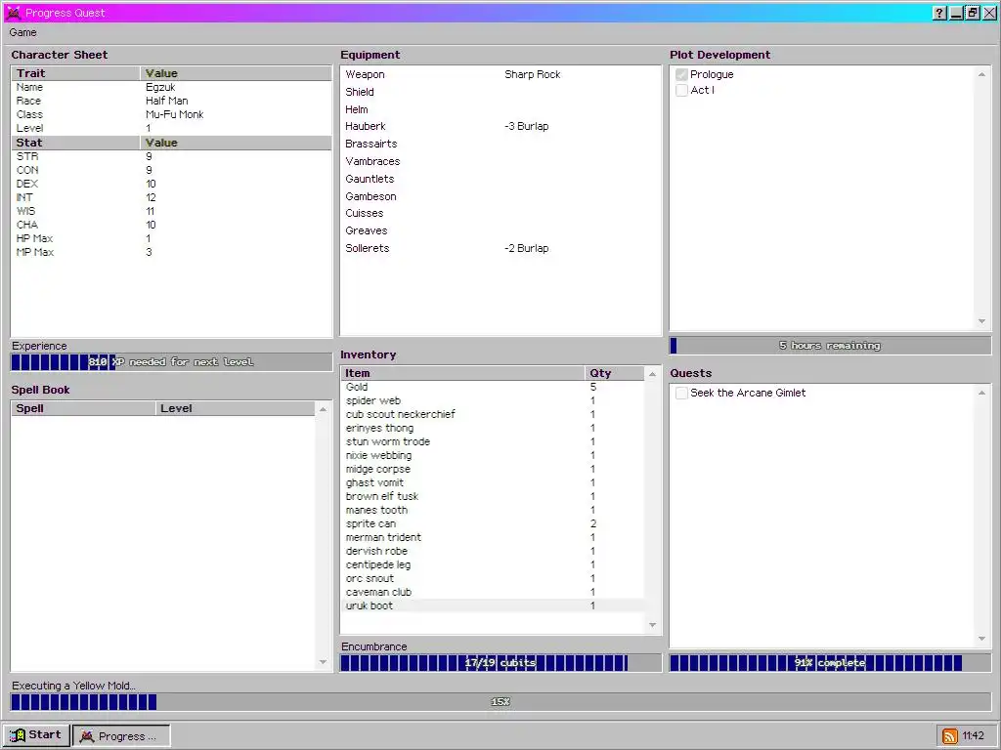Toggle Seek the Arcane Gimlet checkbox
The image size is (1001, 750).
681,393
